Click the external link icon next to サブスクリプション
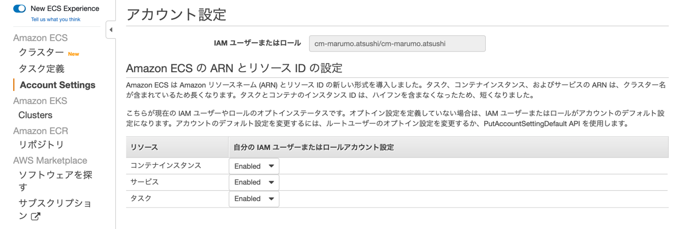The image size is (682, 229). click(35, 216)
